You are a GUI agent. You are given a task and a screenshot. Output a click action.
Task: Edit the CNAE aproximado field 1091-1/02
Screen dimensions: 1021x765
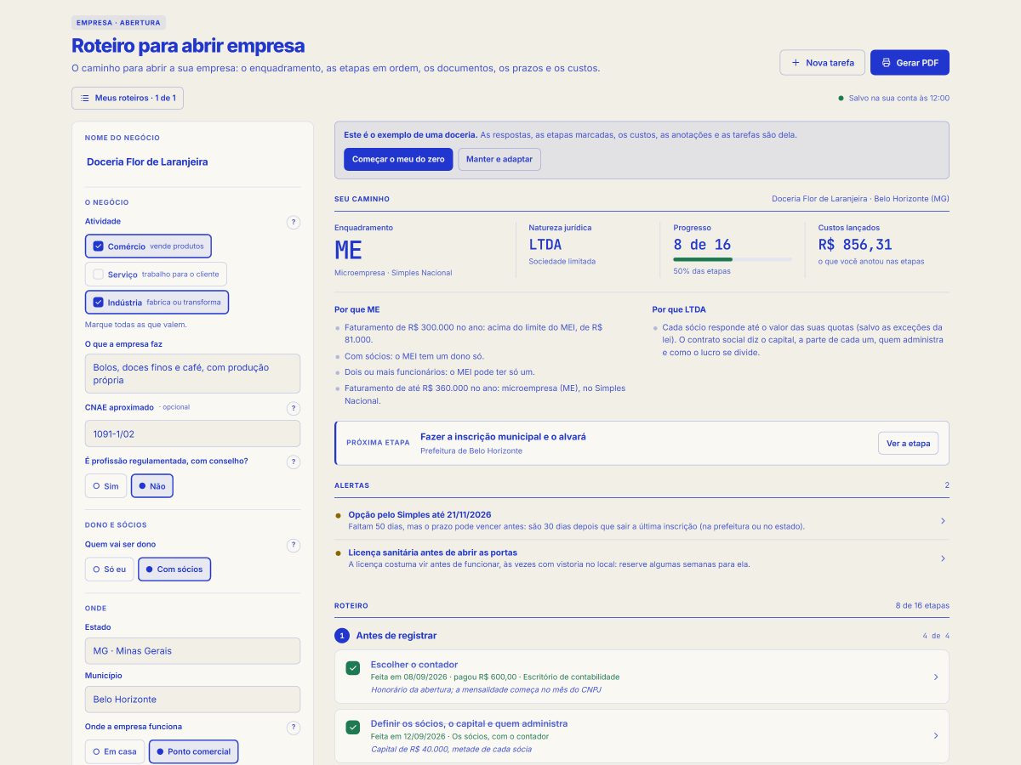pos(192,433)
